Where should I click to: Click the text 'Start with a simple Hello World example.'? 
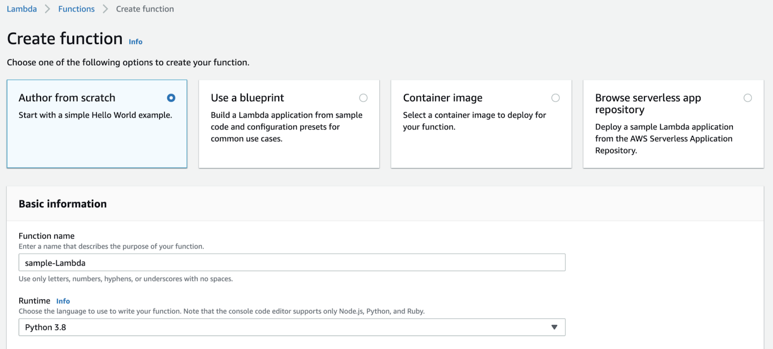[95, 115]
